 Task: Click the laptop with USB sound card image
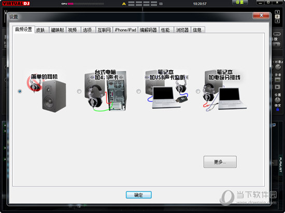click(167, 89)
